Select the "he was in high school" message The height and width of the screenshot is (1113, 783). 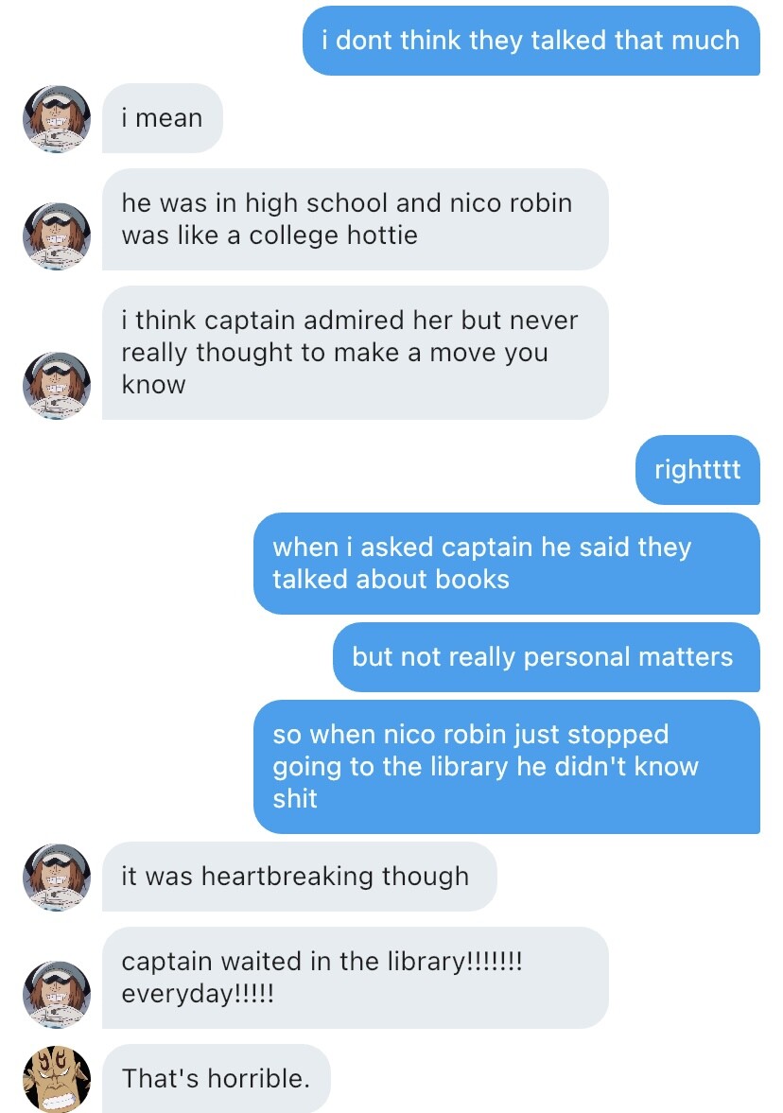click(x=355, y=219)
